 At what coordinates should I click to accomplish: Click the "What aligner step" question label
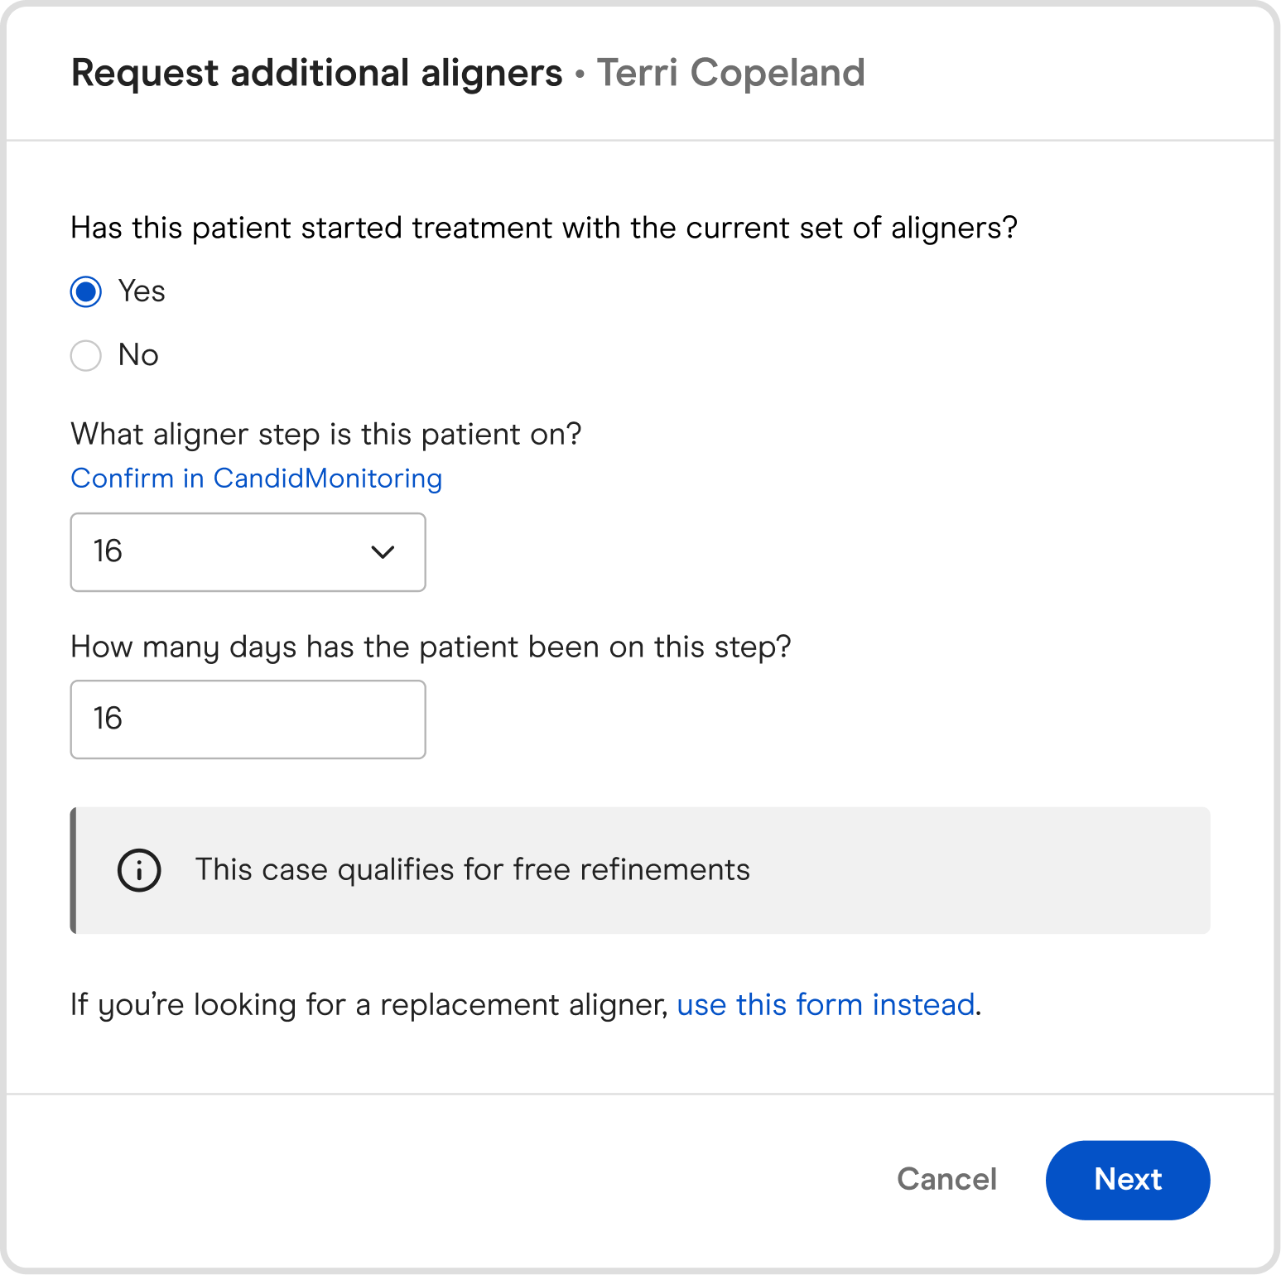(326, 435)
